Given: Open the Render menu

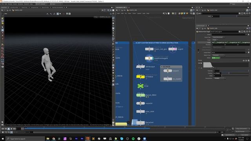Looking at the screenshot, I should click(10, 4).
